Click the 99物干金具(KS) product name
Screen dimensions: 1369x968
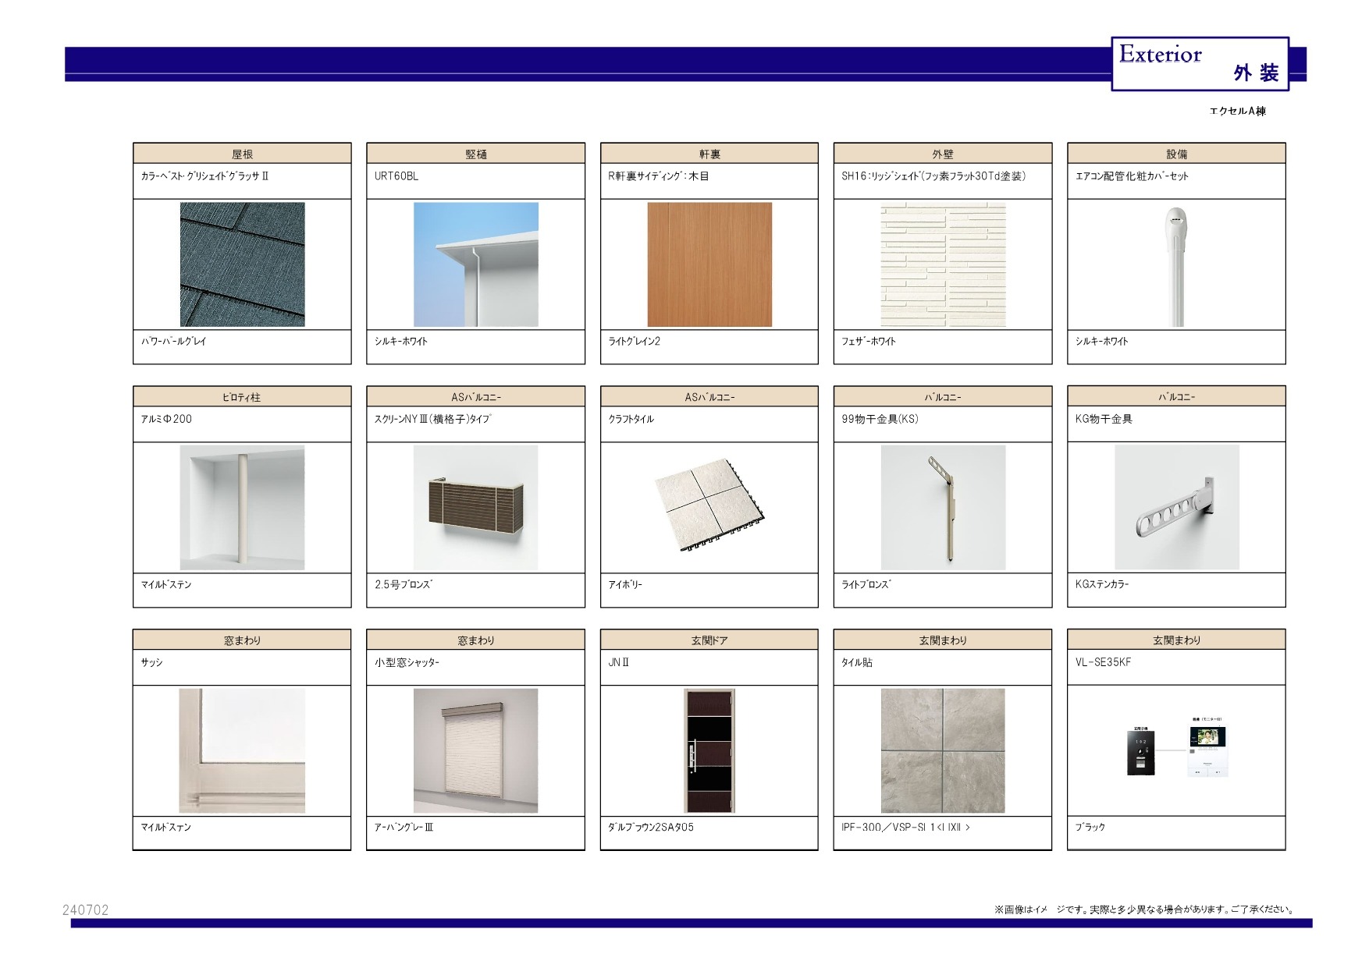(880, 419)
